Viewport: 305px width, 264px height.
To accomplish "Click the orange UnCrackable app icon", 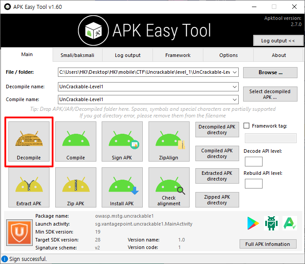I will pos(19,233).
